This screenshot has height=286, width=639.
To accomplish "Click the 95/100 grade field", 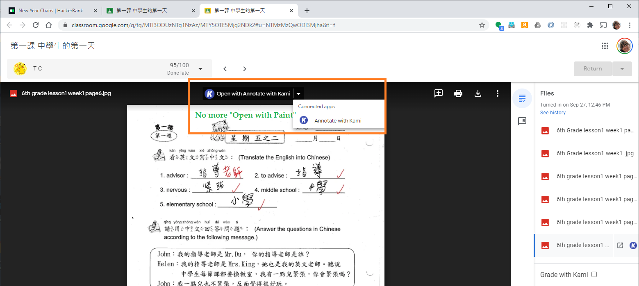I will coord(180,65).
